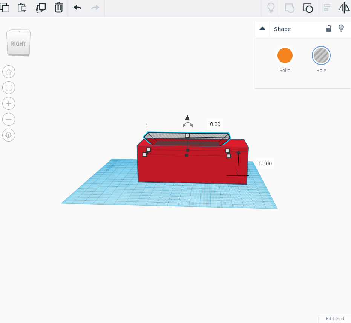The width and height of the screenshot is (351, 323).
Task: Collapse the Shape panel with the chevron
Action: pyautogui.click(x=262, y=29)
